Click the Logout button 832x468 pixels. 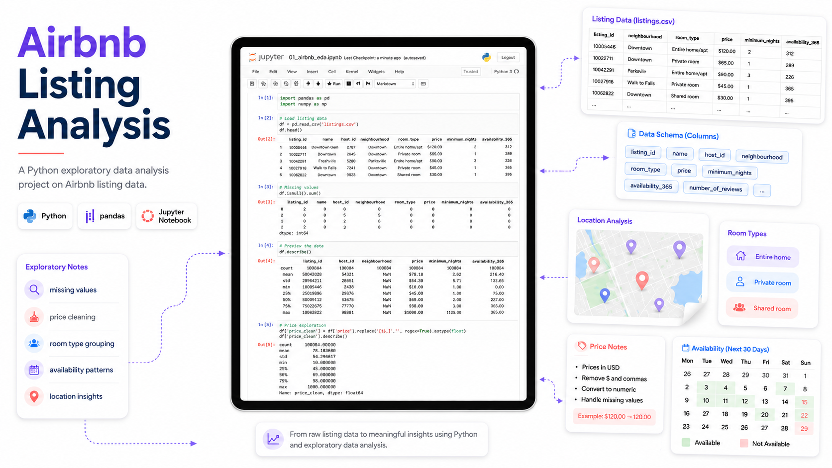click(508, 57)
